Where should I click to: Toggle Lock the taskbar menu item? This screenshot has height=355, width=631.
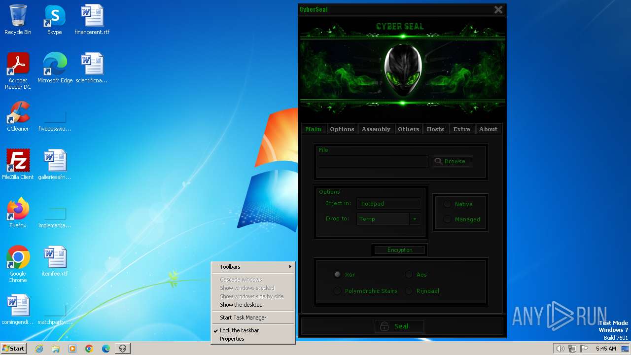pos(253,330)
